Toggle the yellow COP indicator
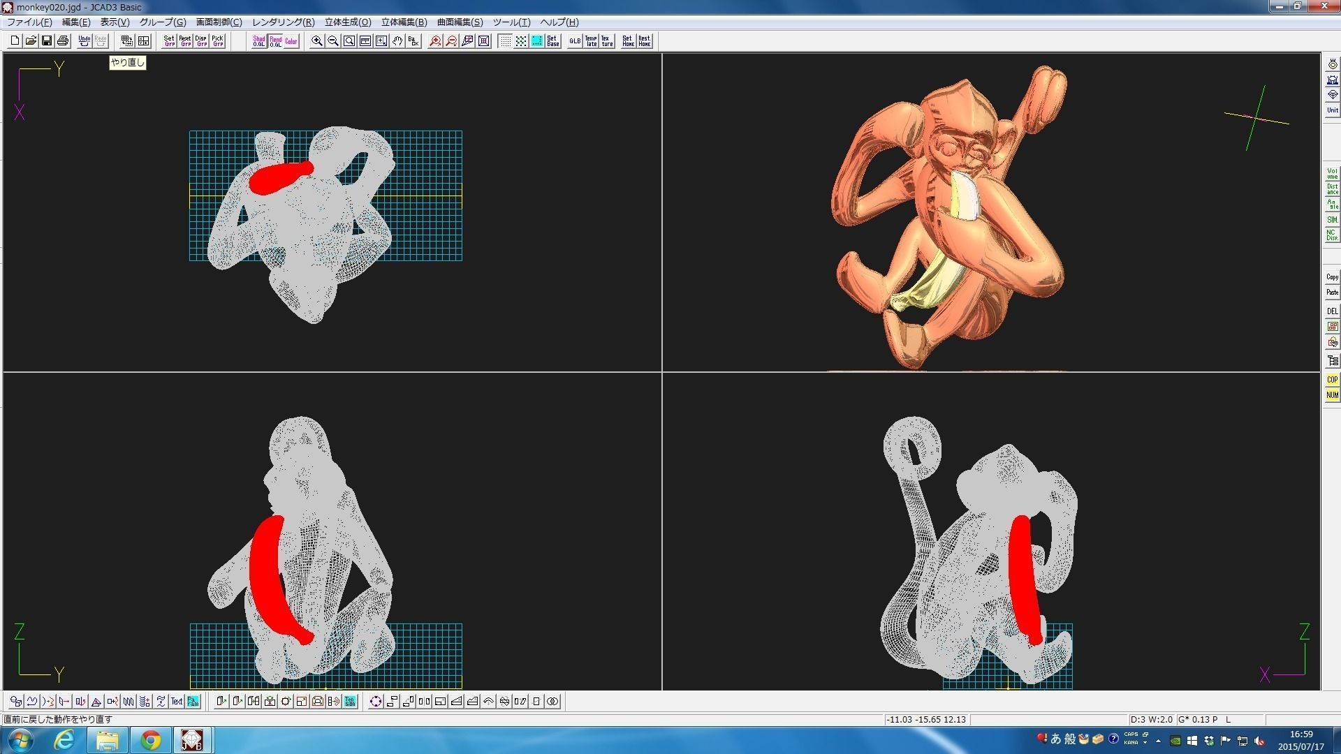1341x754 pixels. (1333, 380)
